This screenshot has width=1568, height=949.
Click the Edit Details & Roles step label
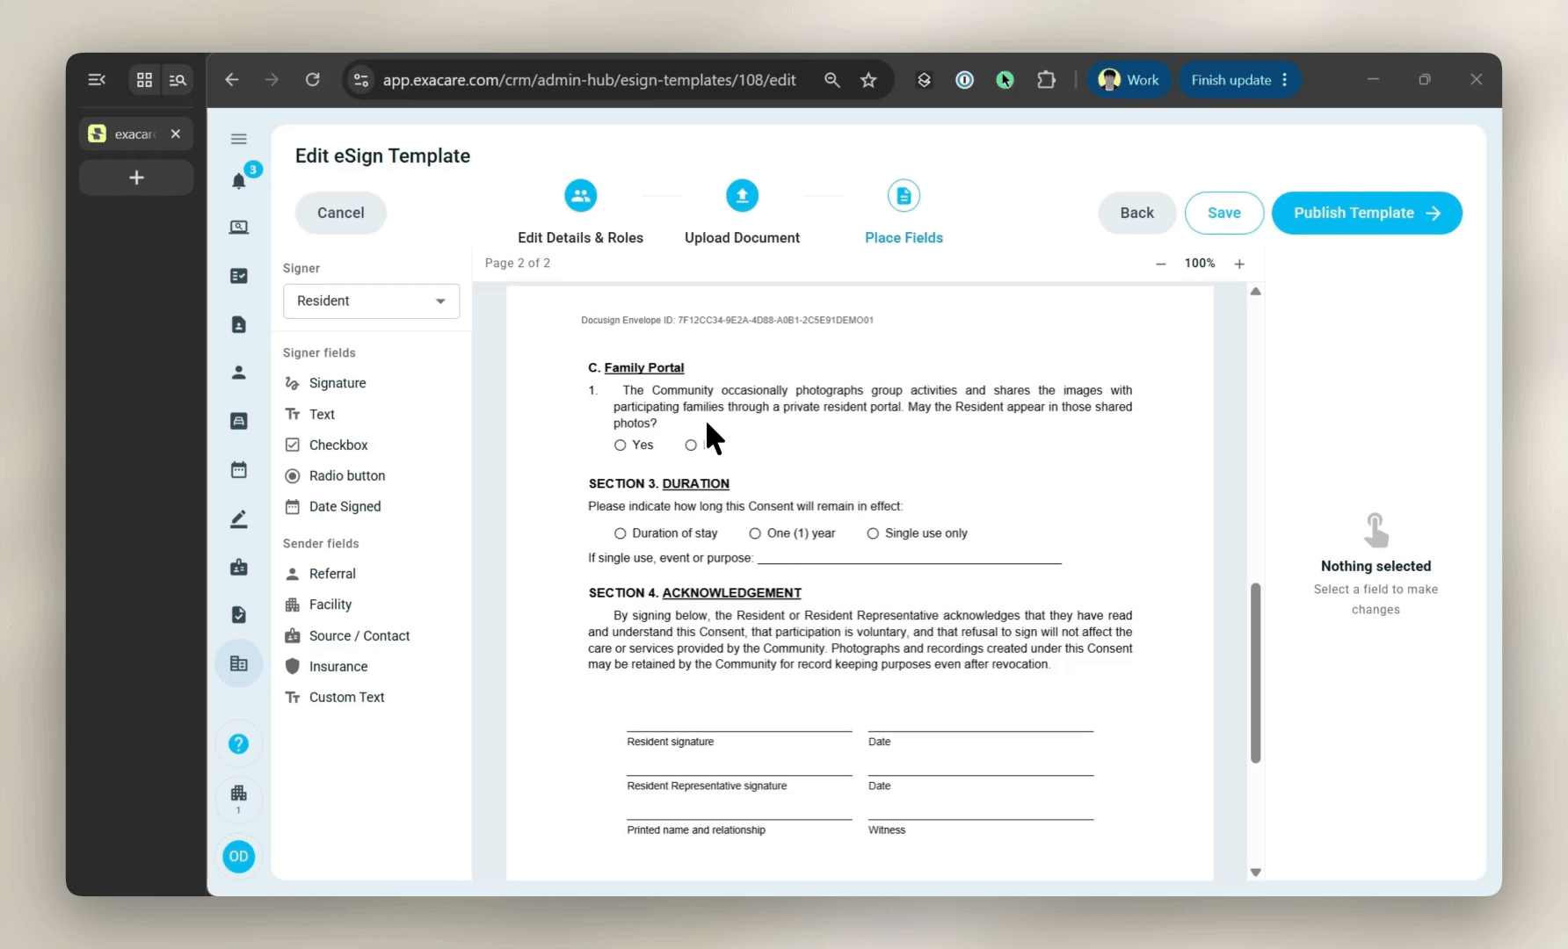point(580,237)
